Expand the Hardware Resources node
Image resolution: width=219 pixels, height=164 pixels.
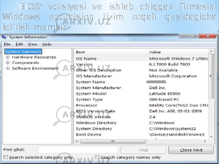point(8,57)
